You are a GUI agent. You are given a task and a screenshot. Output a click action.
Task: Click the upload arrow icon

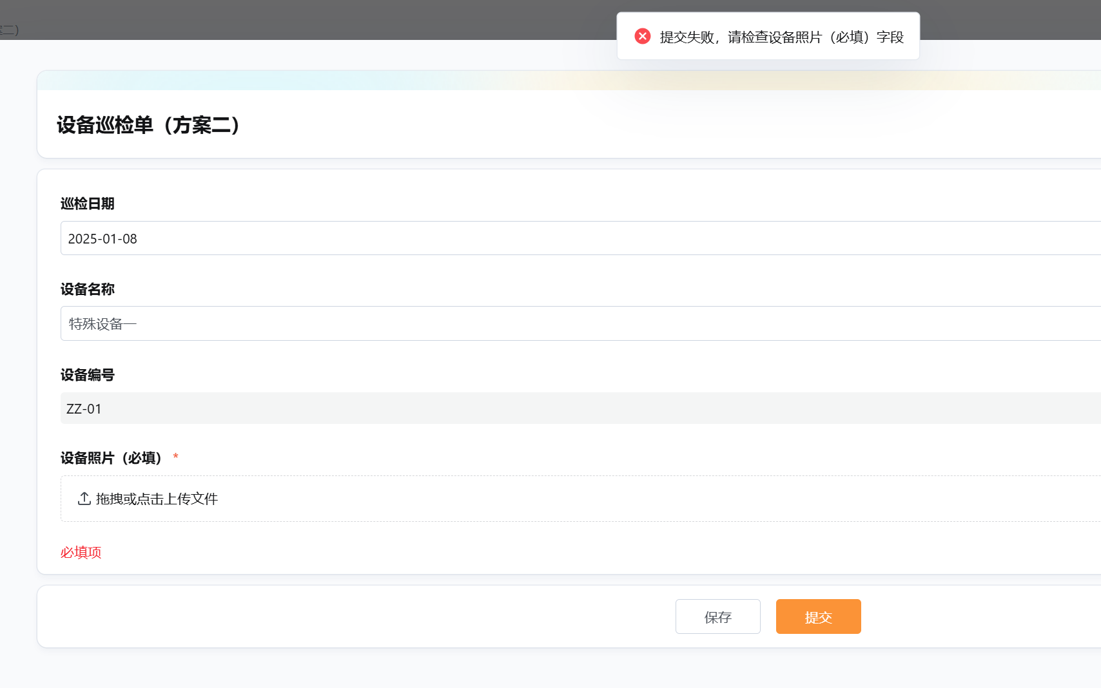(x=84, y=499)
